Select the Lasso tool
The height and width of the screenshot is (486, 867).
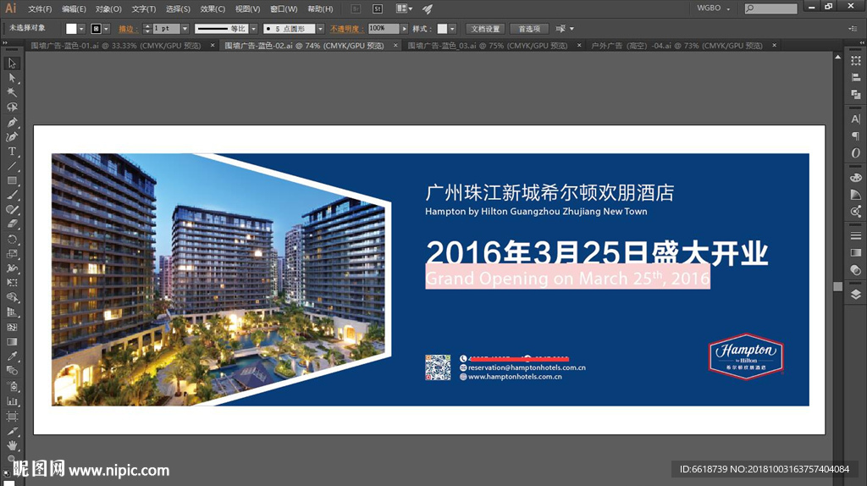point(12,107)
